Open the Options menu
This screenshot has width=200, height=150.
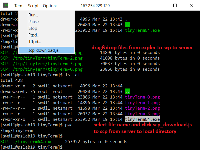point(50,6)
